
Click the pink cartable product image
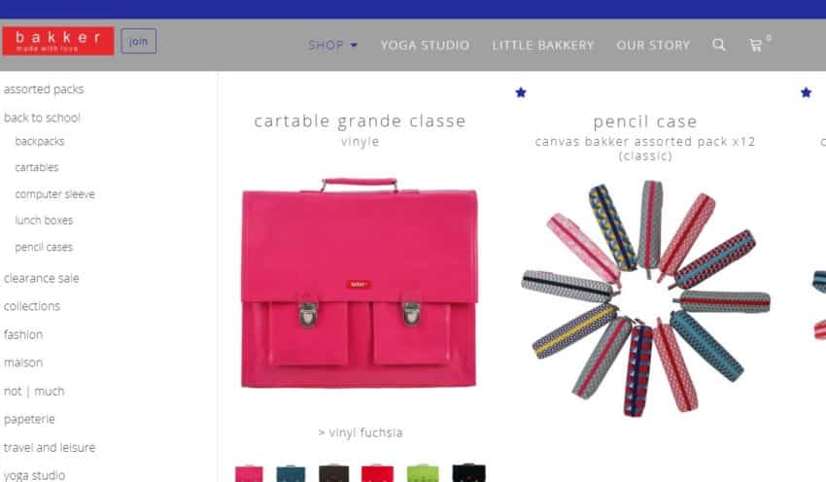pyautogui.click(x=360, y=284)
